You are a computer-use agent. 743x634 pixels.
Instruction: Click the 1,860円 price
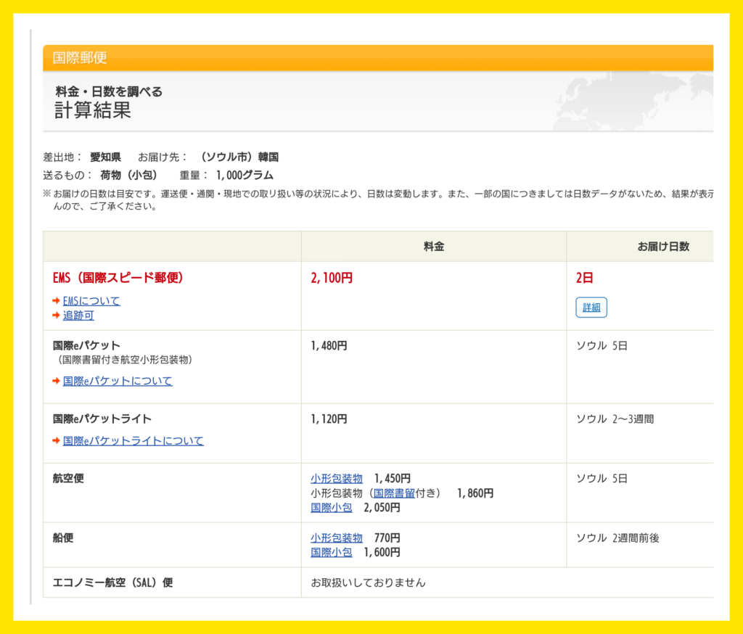pos(475,493)
